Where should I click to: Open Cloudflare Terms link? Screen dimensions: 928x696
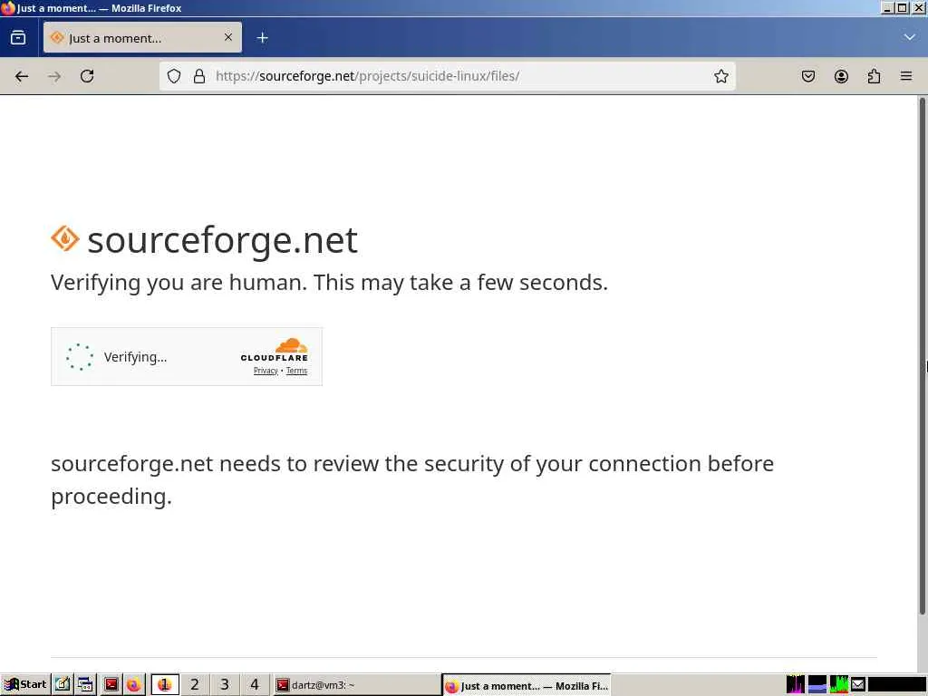296,371
